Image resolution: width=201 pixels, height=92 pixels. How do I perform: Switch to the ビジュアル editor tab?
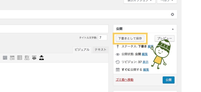[82, 50]
